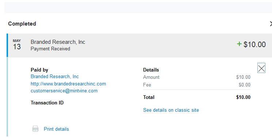Click the Transaction ID label
This screenshot has height=138, width=272.
coord(47,103)
